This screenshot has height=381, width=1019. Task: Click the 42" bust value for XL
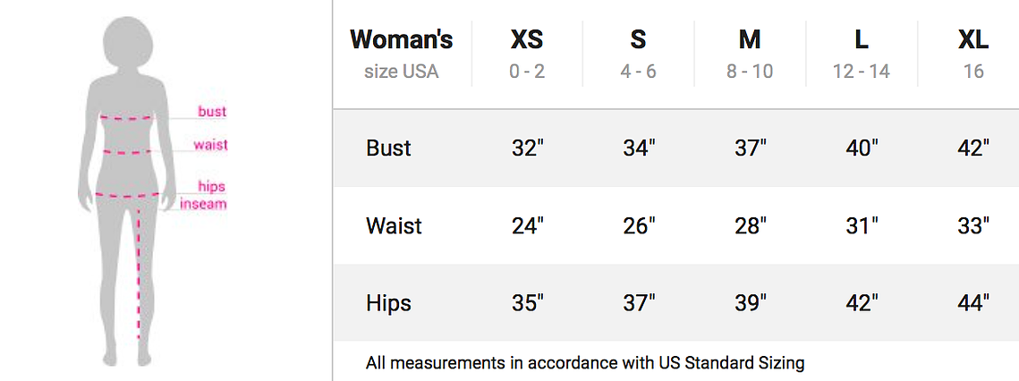coord(973,148)
